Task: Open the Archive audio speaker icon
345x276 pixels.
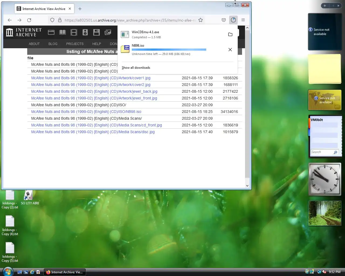Action: coord(85,32)
